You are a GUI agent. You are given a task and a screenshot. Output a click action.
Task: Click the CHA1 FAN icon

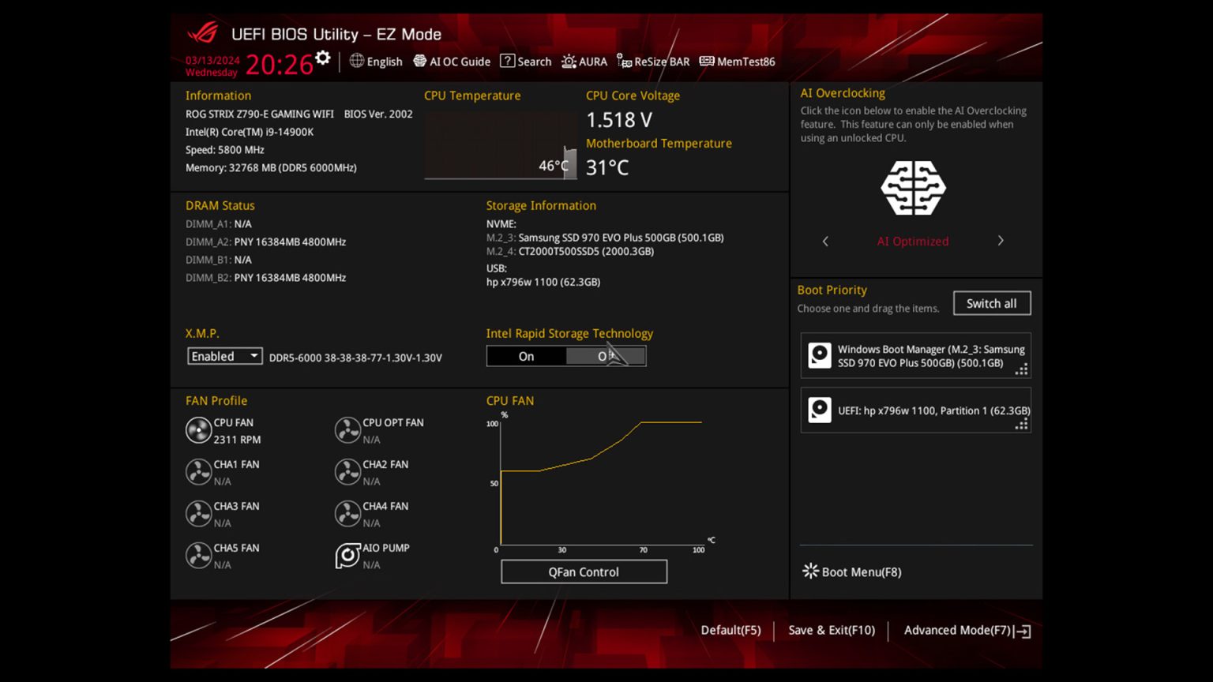click(x=198, y=472)
